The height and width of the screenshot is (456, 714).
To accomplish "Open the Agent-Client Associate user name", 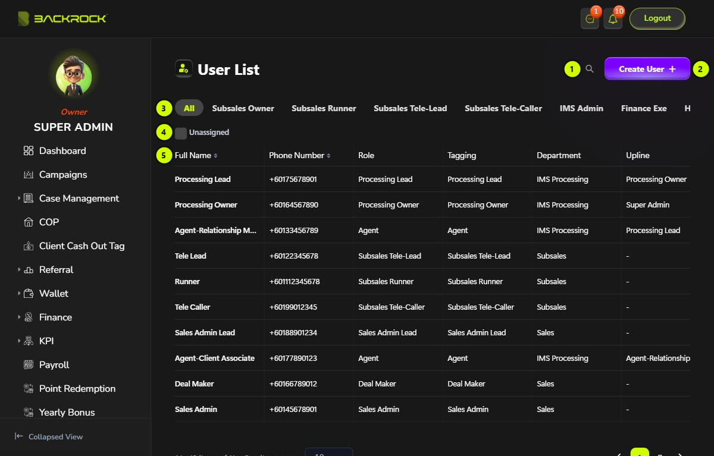I will click(215, 358).
